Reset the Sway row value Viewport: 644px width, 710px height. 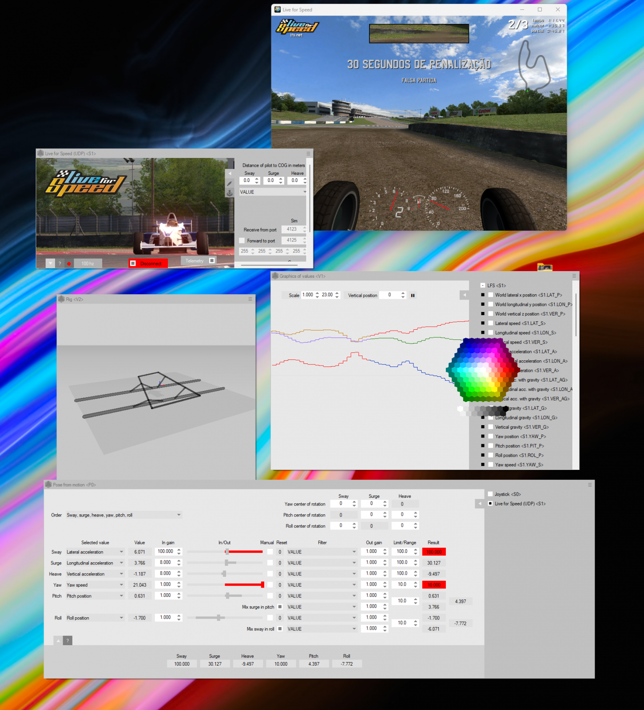(x=280, y=552)
